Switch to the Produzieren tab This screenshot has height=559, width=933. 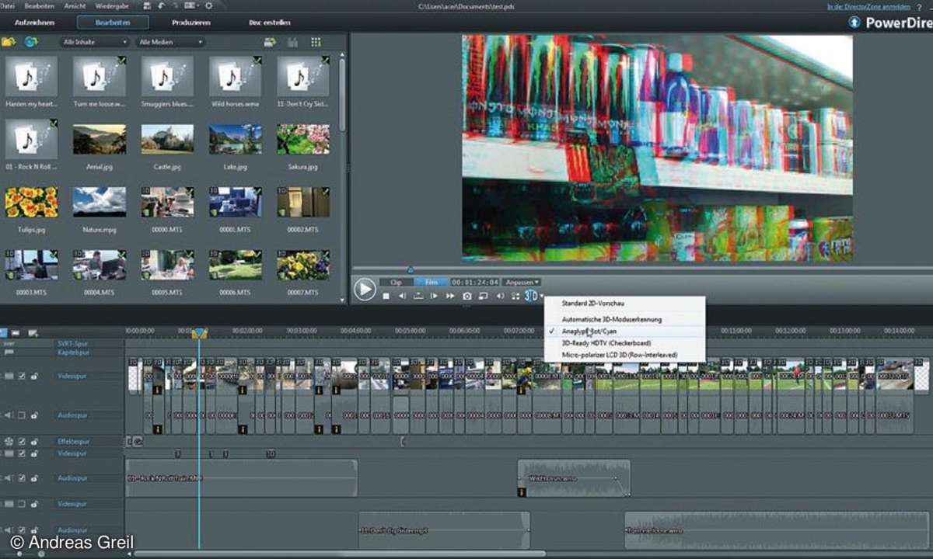click(190, 23)
